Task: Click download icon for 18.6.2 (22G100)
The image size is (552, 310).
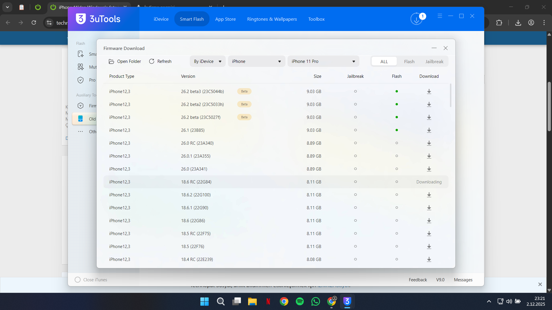Action: [429, 195]
